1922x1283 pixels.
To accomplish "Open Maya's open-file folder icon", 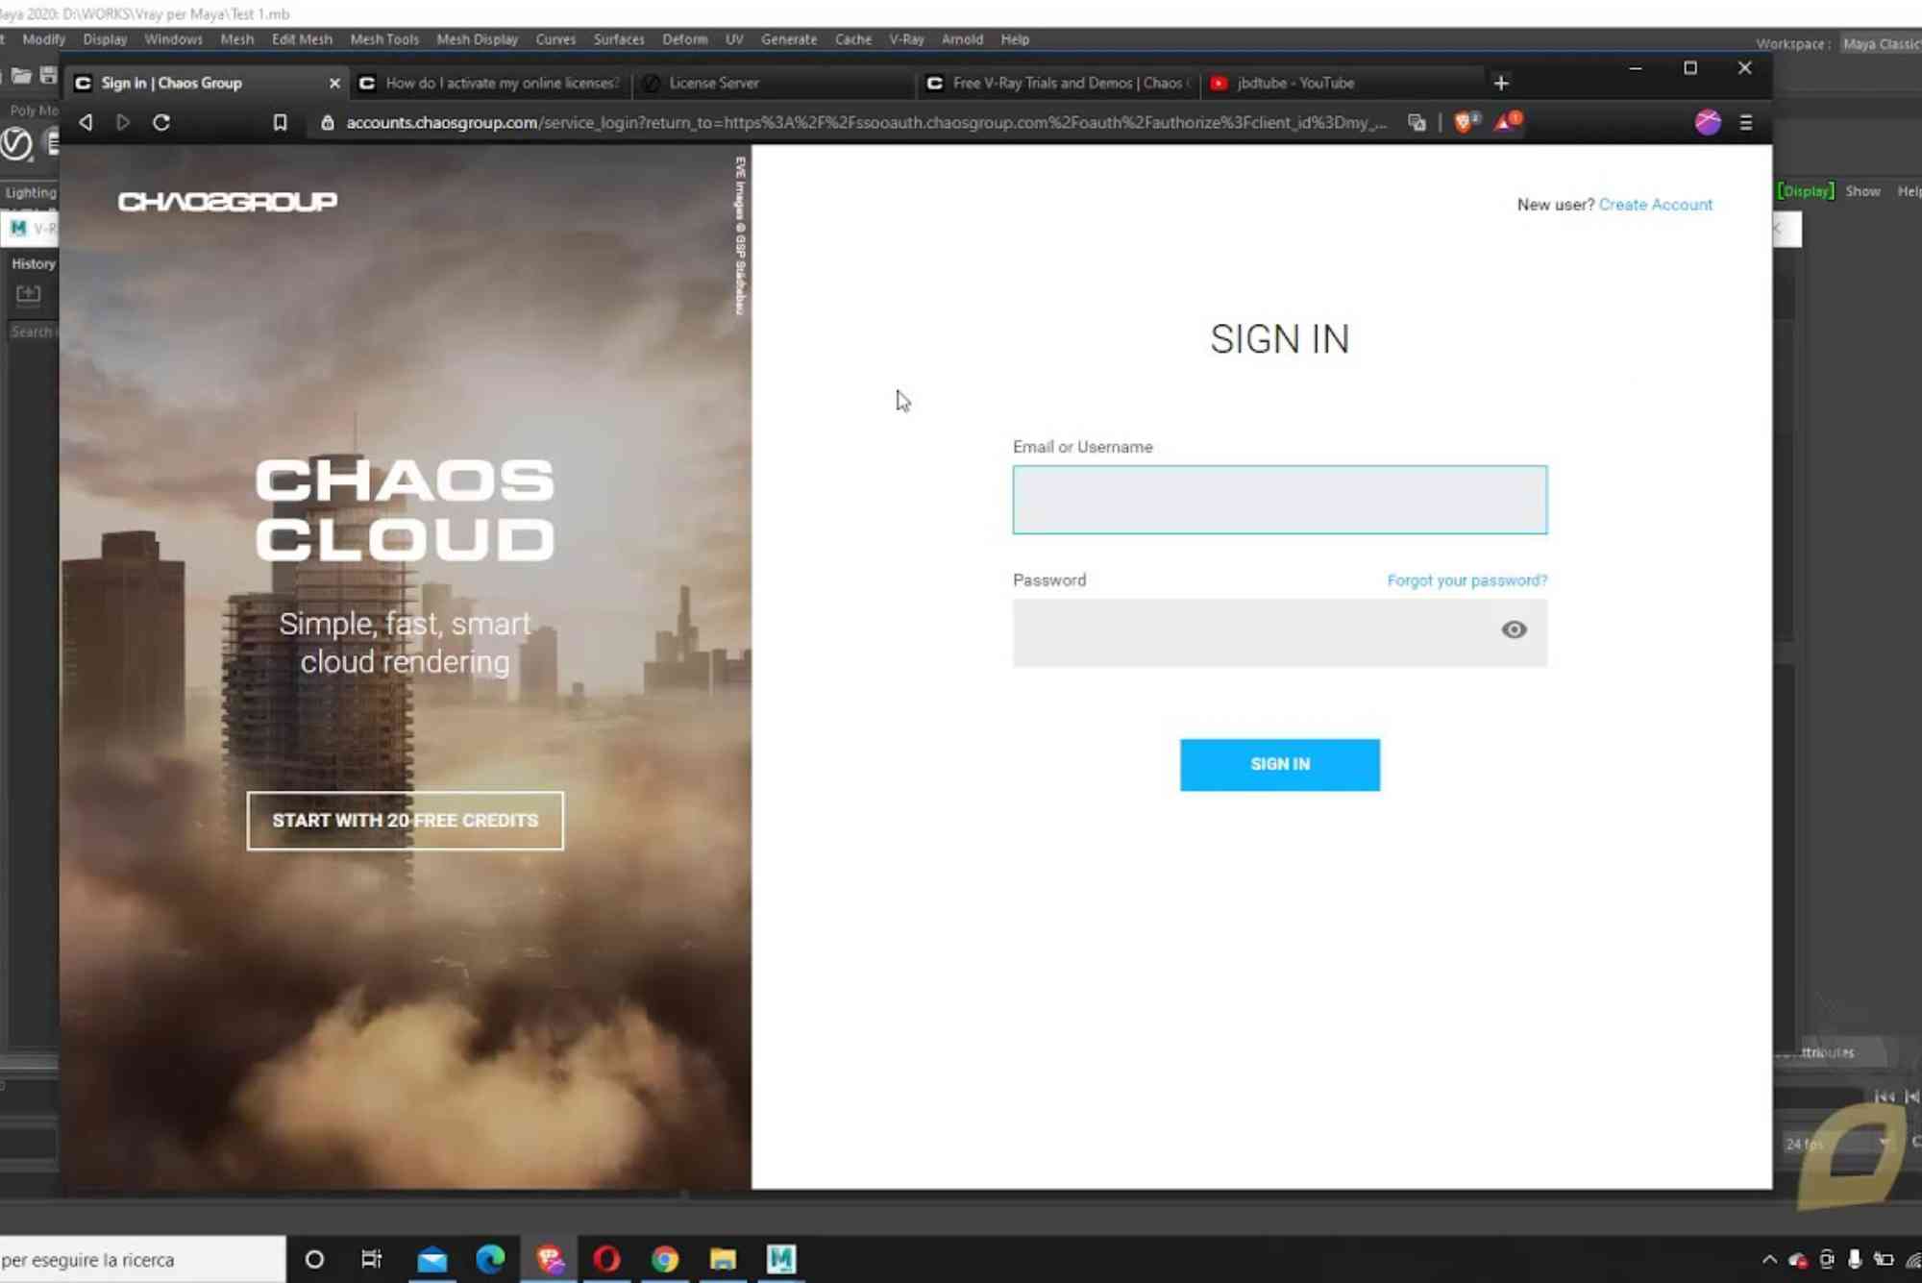I will pyautogui.click(x=21, y=75).
